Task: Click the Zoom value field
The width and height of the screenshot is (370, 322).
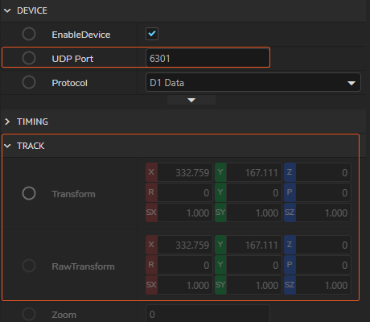Action: (208, 314)
